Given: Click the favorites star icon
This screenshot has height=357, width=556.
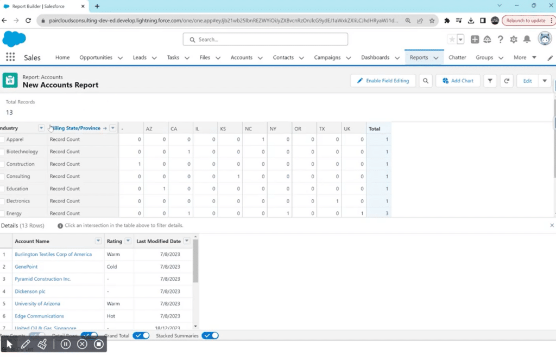Looking at the screenshot, I should pos(452,39).
